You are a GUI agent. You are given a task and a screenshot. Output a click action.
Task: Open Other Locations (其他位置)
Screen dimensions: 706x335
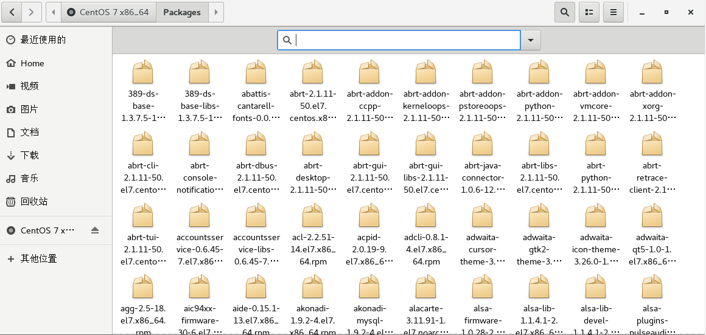tap(56, 258)
